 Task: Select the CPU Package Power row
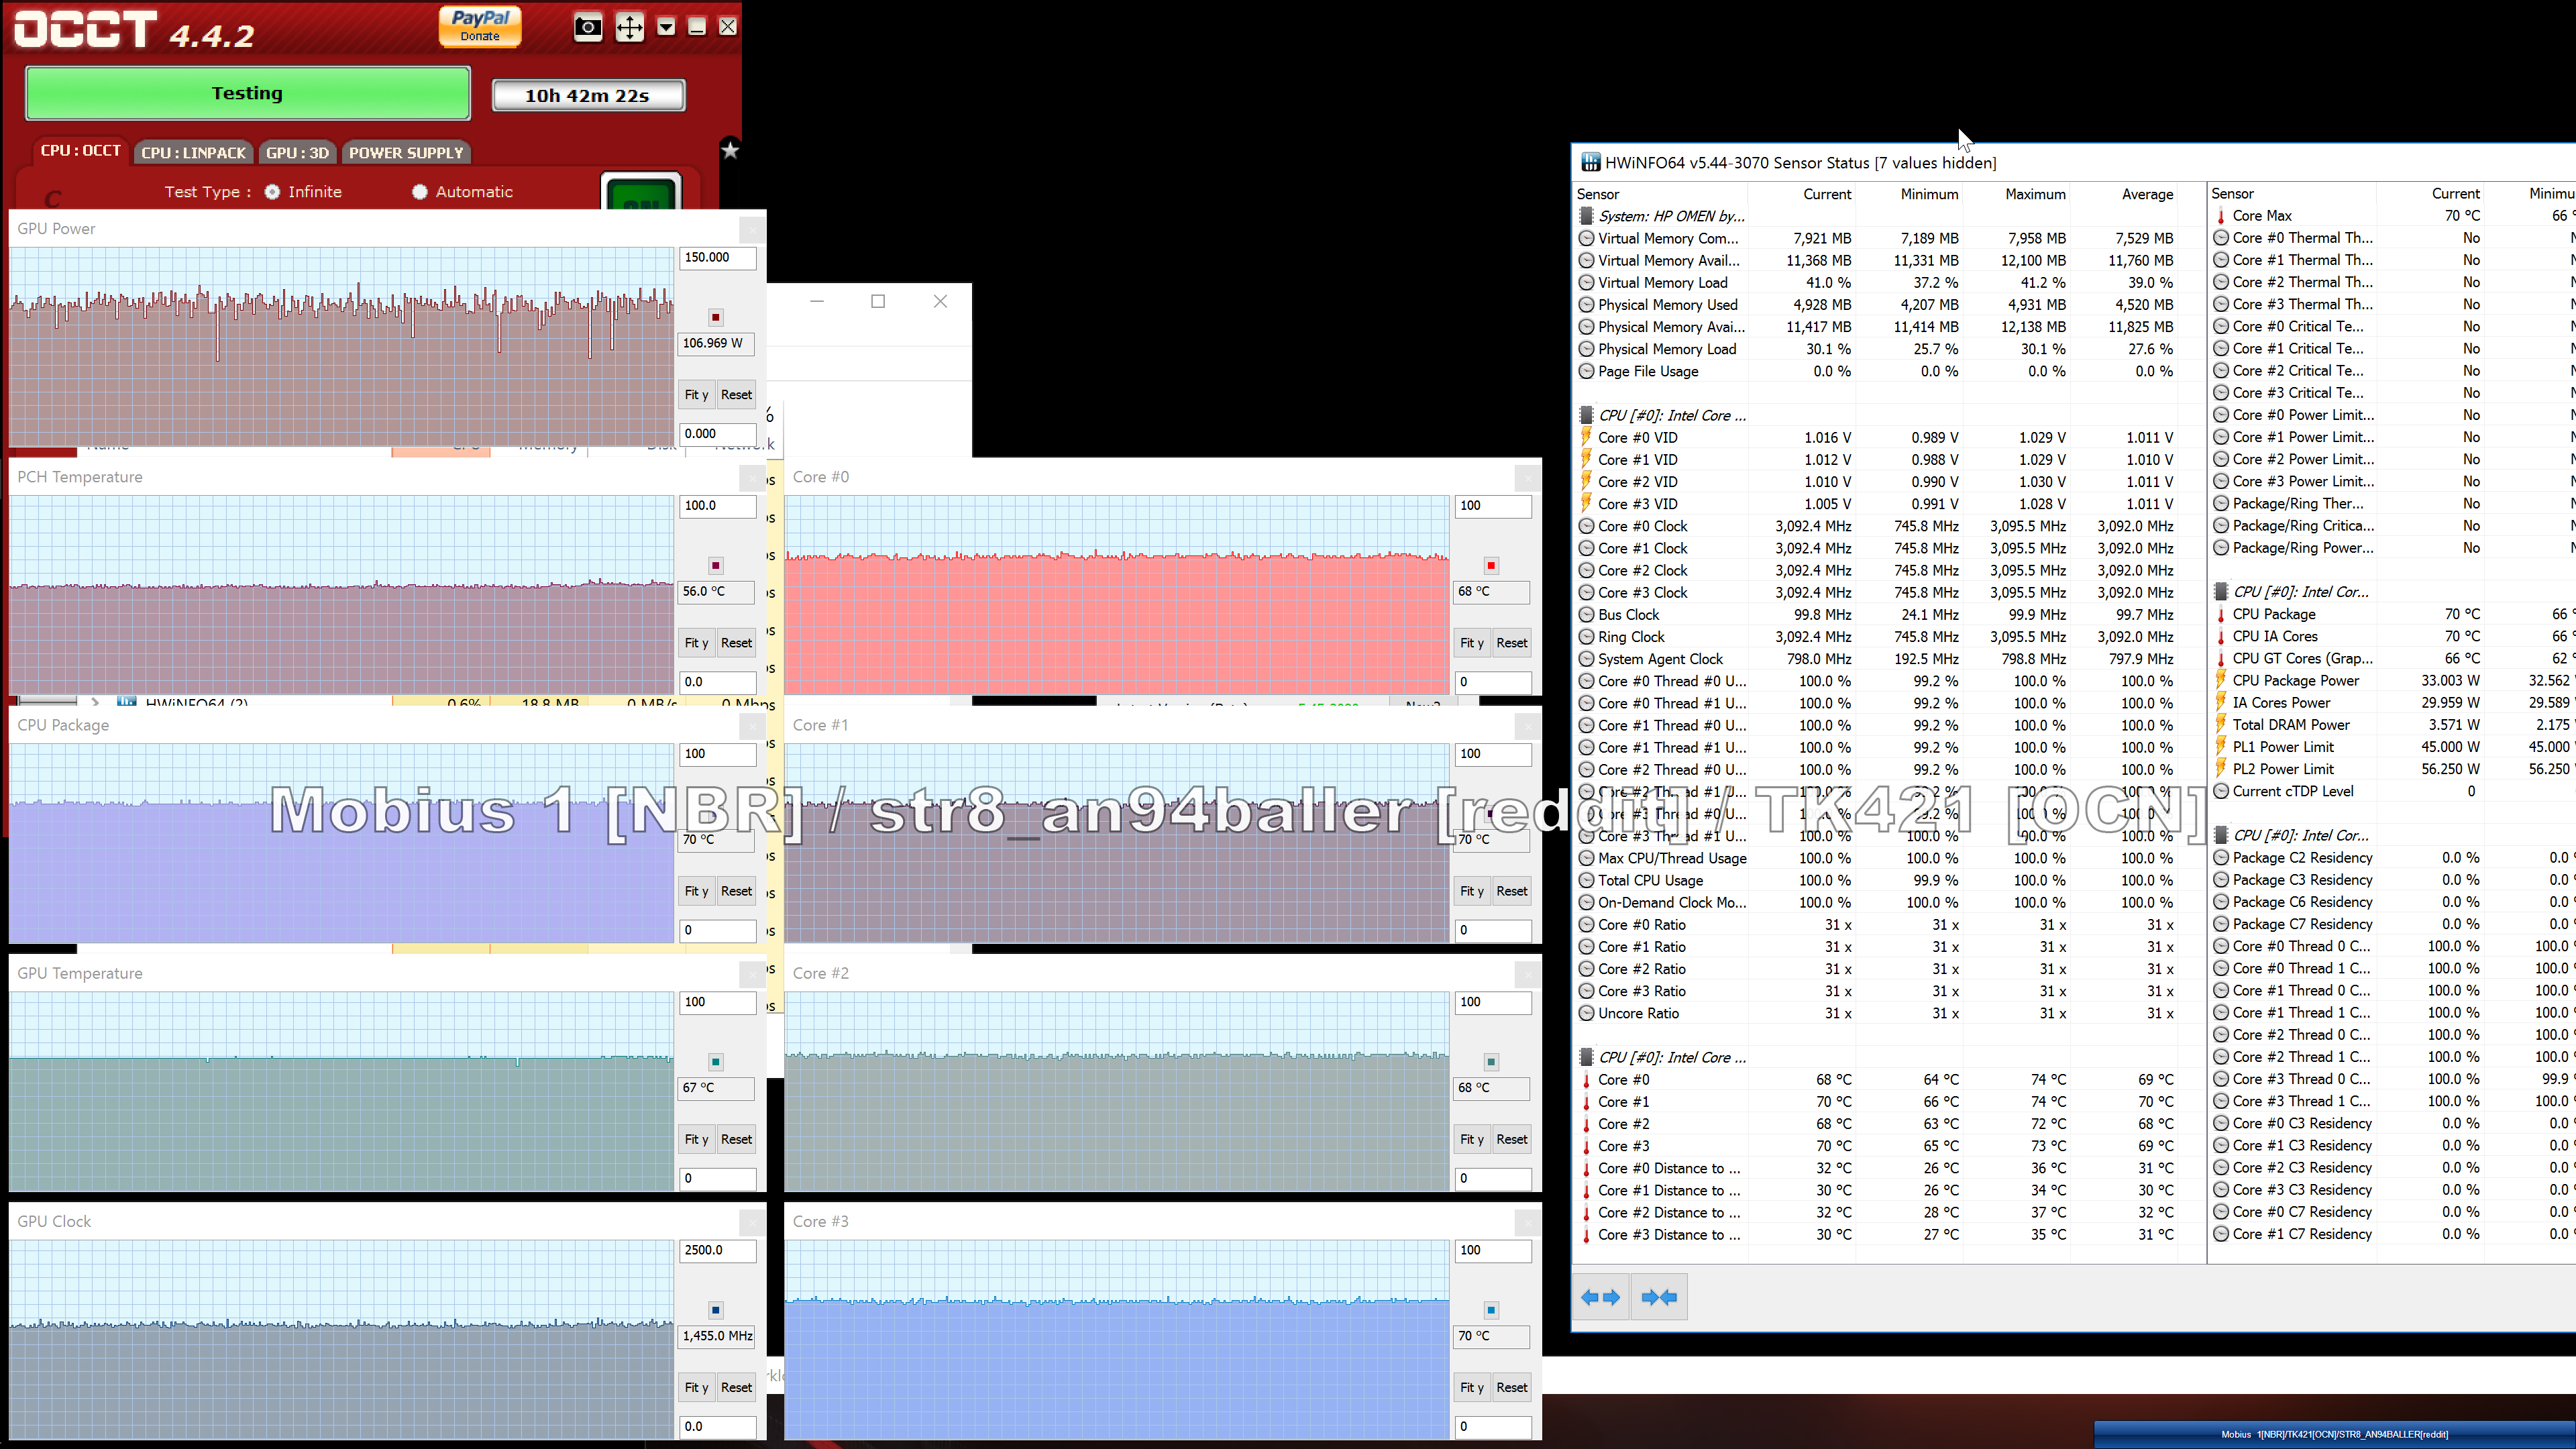(2393, 681)
